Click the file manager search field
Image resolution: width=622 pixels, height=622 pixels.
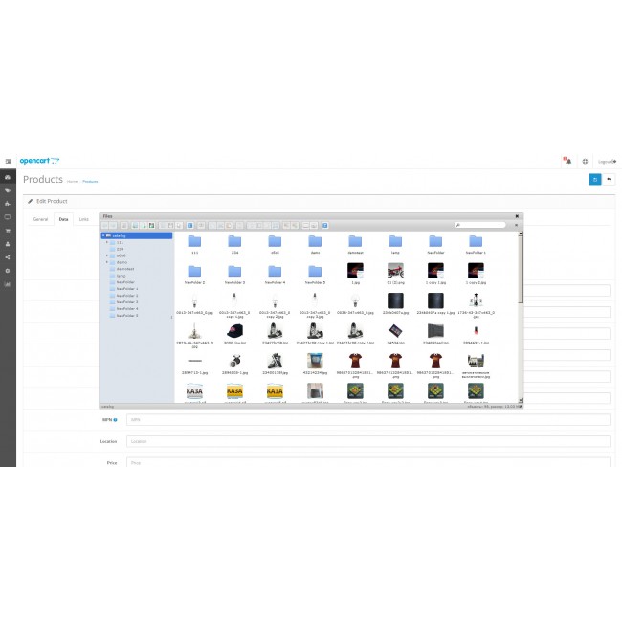(x=480, y=225)
